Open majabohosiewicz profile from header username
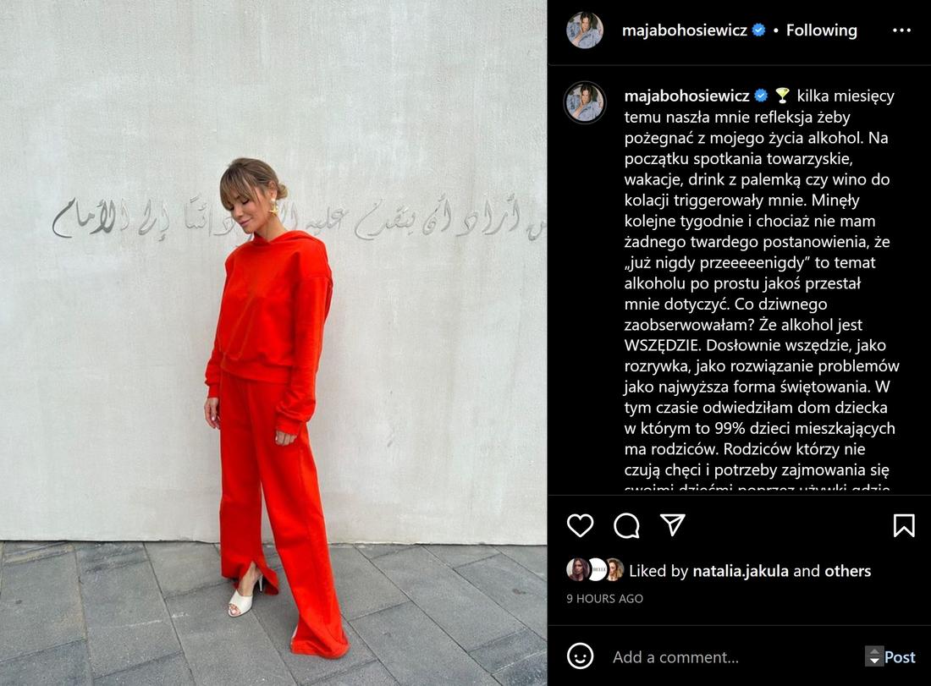 pos(684,30)
